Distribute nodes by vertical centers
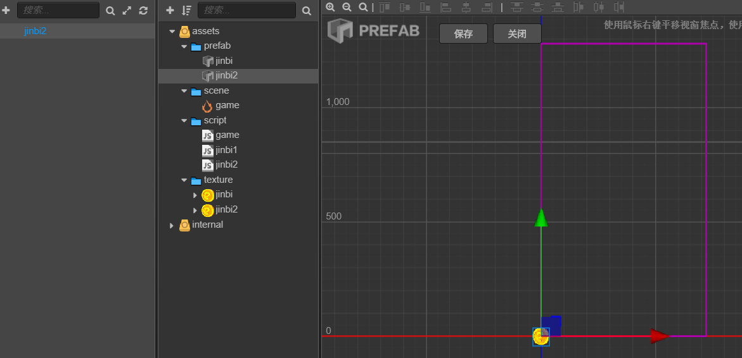 [537, 7]
